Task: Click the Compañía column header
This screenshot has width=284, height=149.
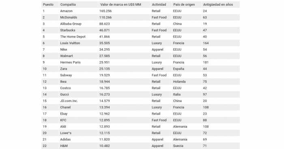Action: (x=68, y=4)
